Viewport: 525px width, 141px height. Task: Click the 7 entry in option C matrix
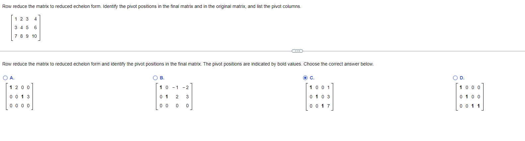[x=329, y=106]
